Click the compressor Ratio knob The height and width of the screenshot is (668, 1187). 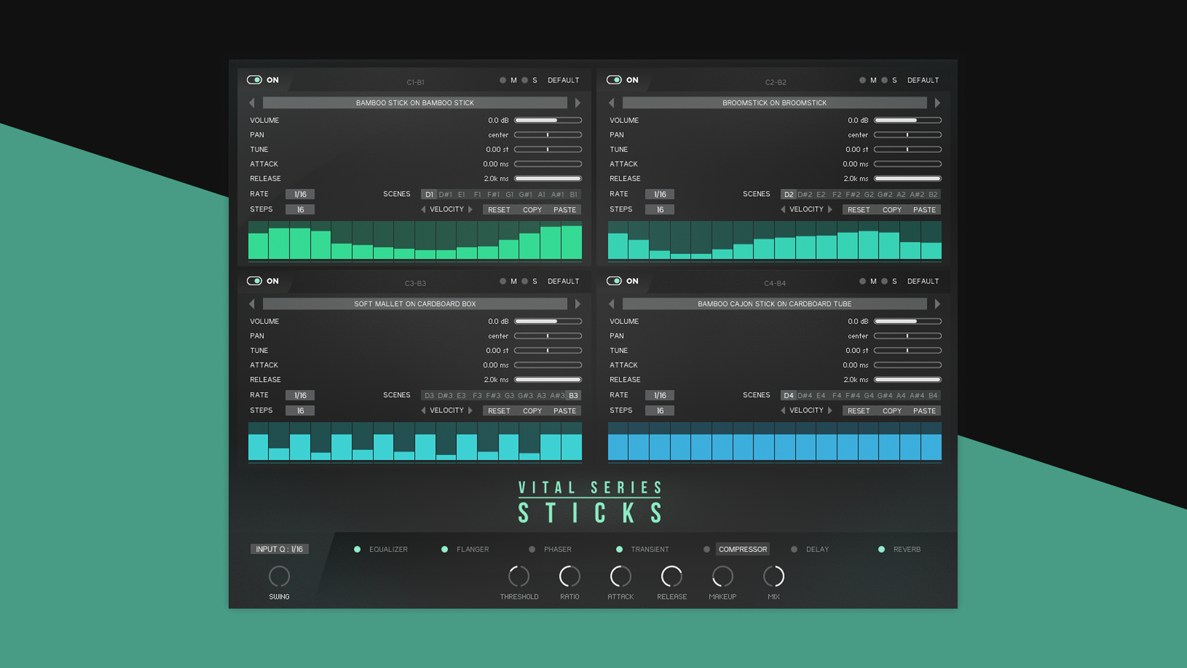569,576
